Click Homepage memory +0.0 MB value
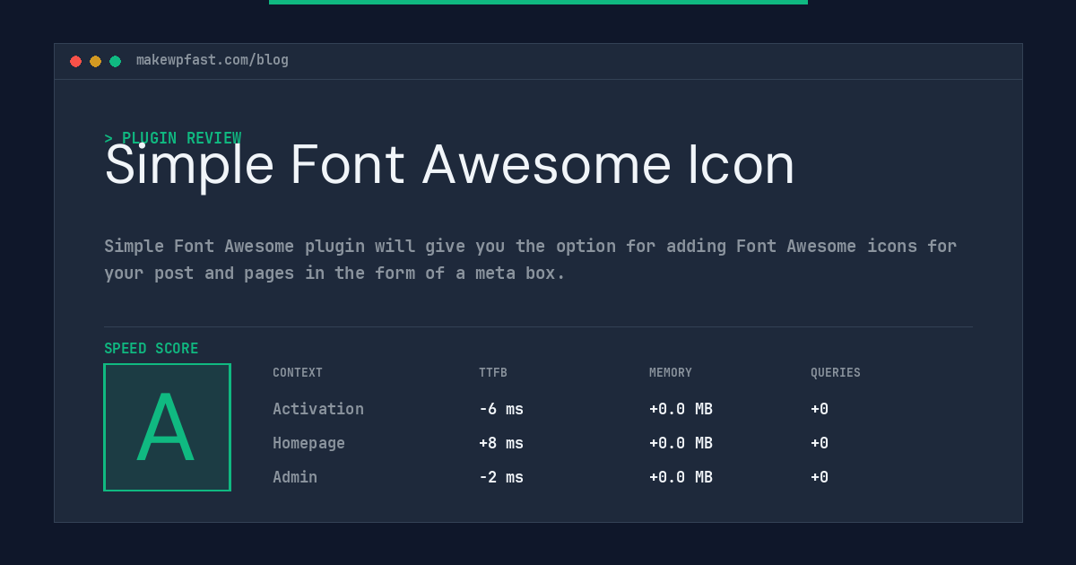The height and width of the screenshot is (565, 1076). tap(681, 443)
